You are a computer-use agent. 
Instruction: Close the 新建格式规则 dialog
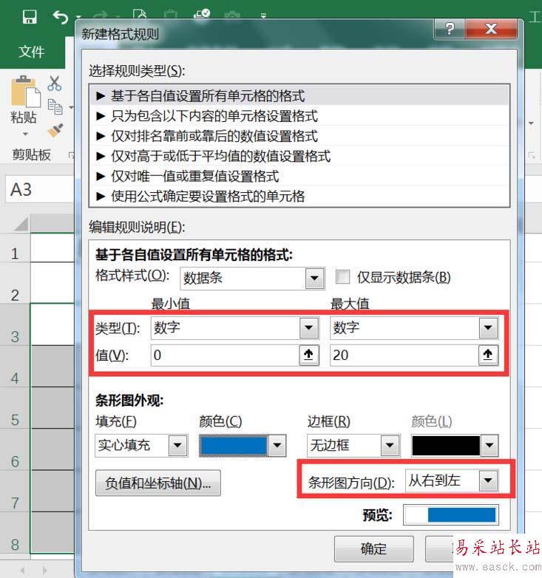click(491, 28)
